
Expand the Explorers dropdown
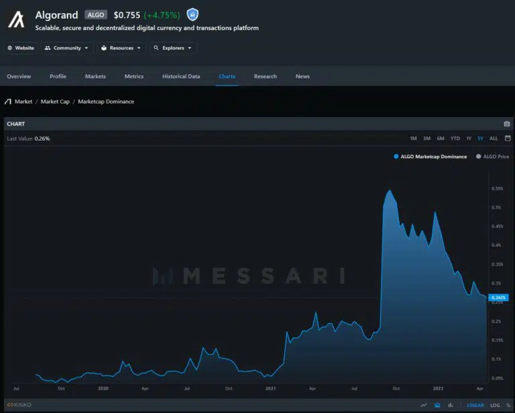173,48
